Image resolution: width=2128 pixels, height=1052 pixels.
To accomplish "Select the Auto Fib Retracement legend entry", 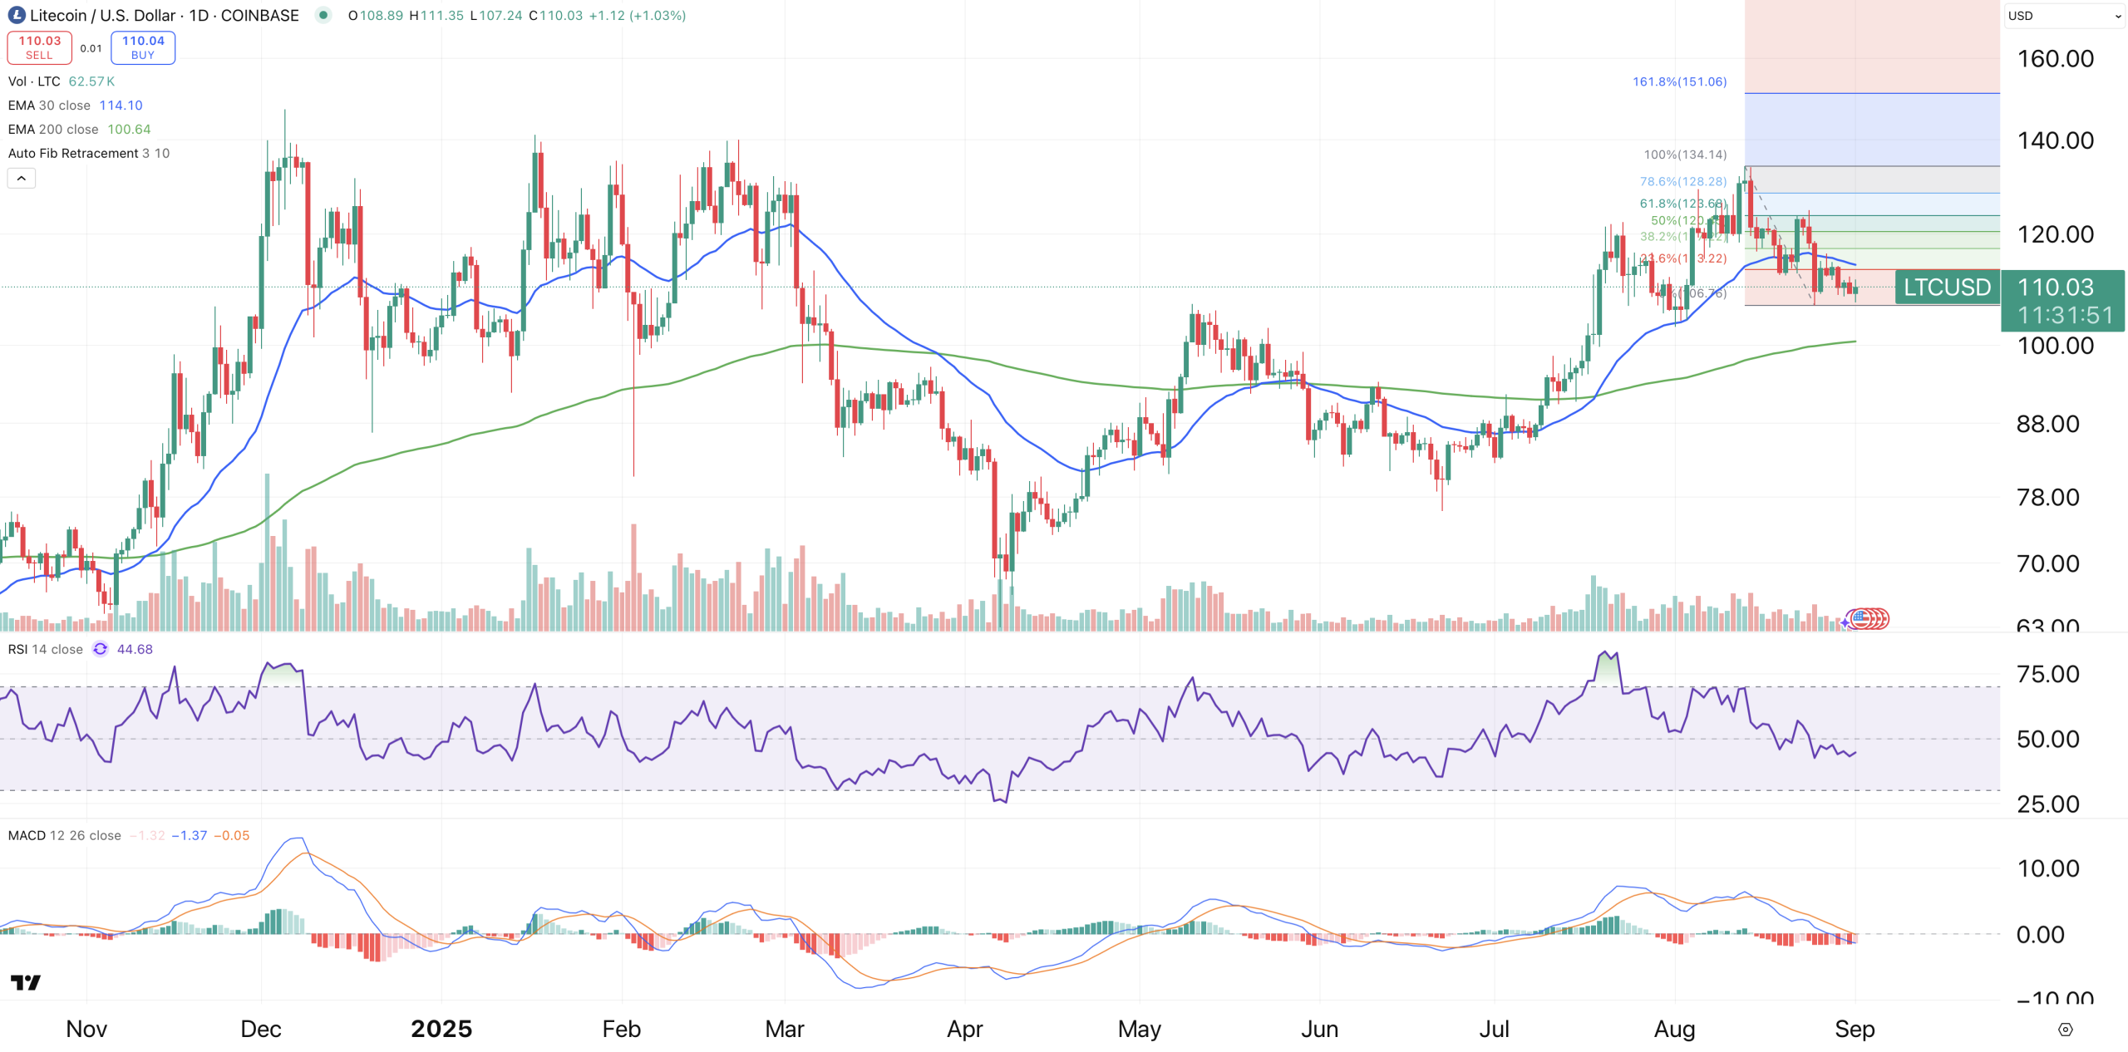I will 73,154.
